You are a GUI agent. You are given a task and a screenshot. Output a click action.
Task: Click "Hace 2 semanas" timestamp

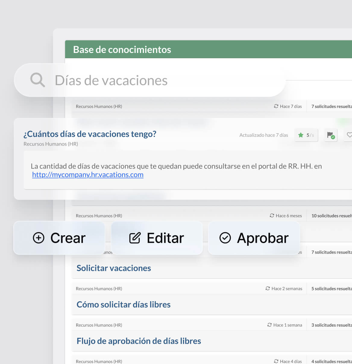(287, 288)
